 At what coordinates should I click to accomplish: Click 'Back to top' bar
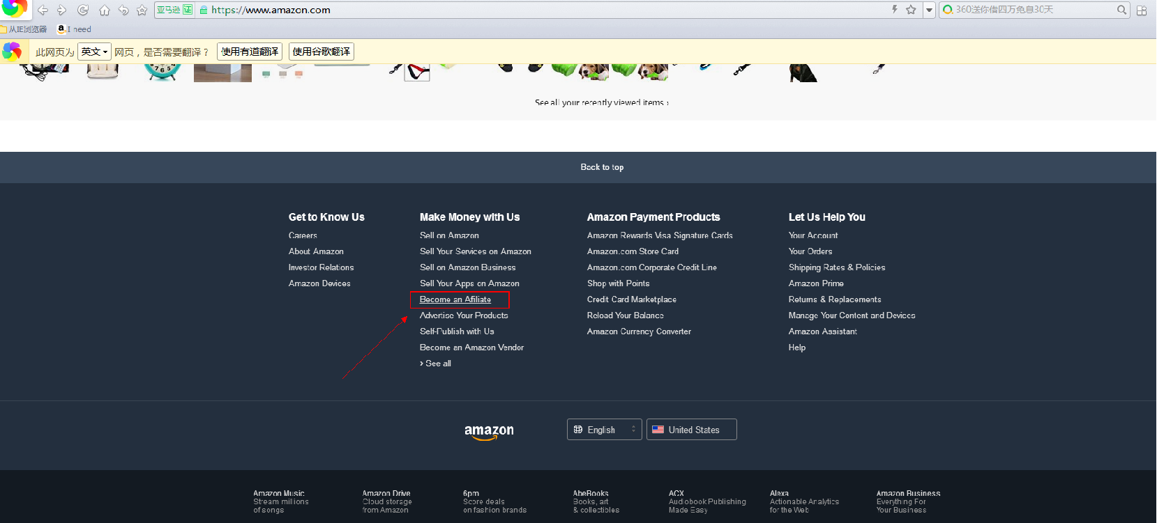pyautogui.click(x=578, y=167)
